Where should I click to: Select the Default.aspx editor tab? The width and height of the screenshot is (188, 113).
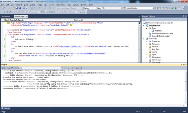19,16
